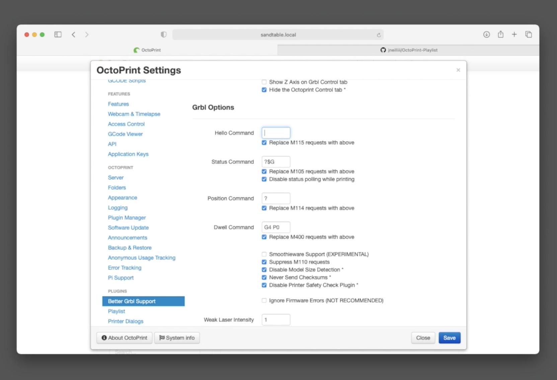Viewport: 557px width, 380px height.
Task: Open Appearance settings section
Action: click(123, 198)
